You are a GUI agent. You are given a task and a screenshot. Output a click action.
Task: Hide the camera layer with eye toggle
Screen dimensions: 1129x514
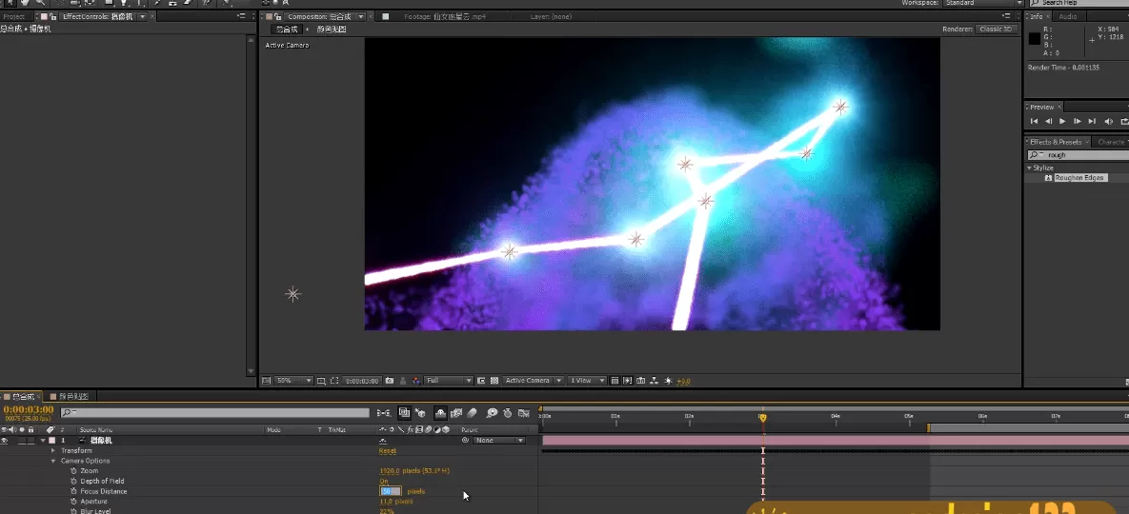5,441
